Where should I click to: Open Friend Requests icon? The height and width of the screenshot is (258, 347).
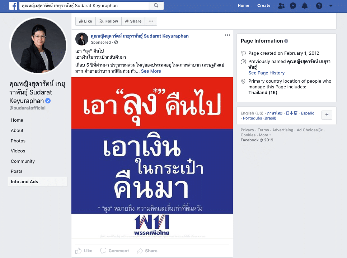point(281,6)
